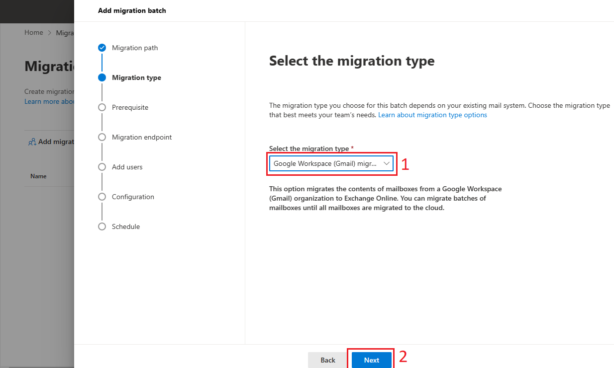This screenshot has height=368, width=614.
Task: Select the Google Workspace (Gmail) migration combo box
Action: pos(331,163)
